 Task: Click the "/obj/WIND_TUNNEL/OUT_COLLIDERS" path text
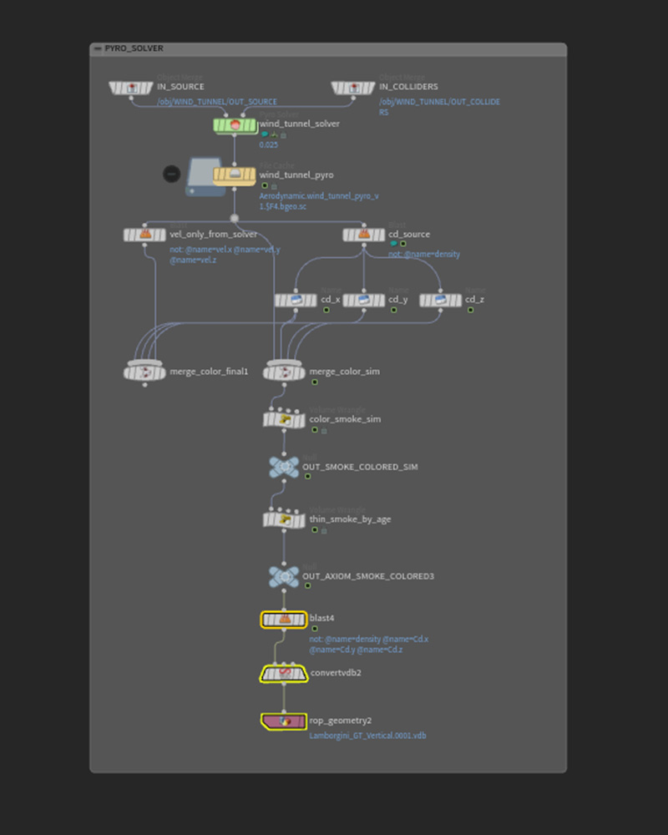point(439,107)
